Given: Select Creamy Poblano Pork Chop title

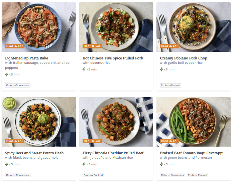Looking at the screenshot, I should click(x=183, y=58).
